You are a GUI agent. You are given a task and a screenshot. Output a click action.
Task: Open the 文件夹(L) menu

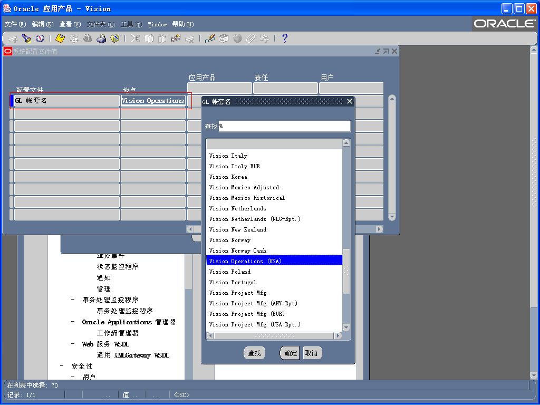[101, 24]
